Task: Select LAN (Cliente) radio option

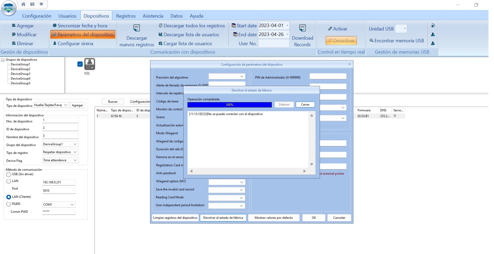Action: click(9, 197)
